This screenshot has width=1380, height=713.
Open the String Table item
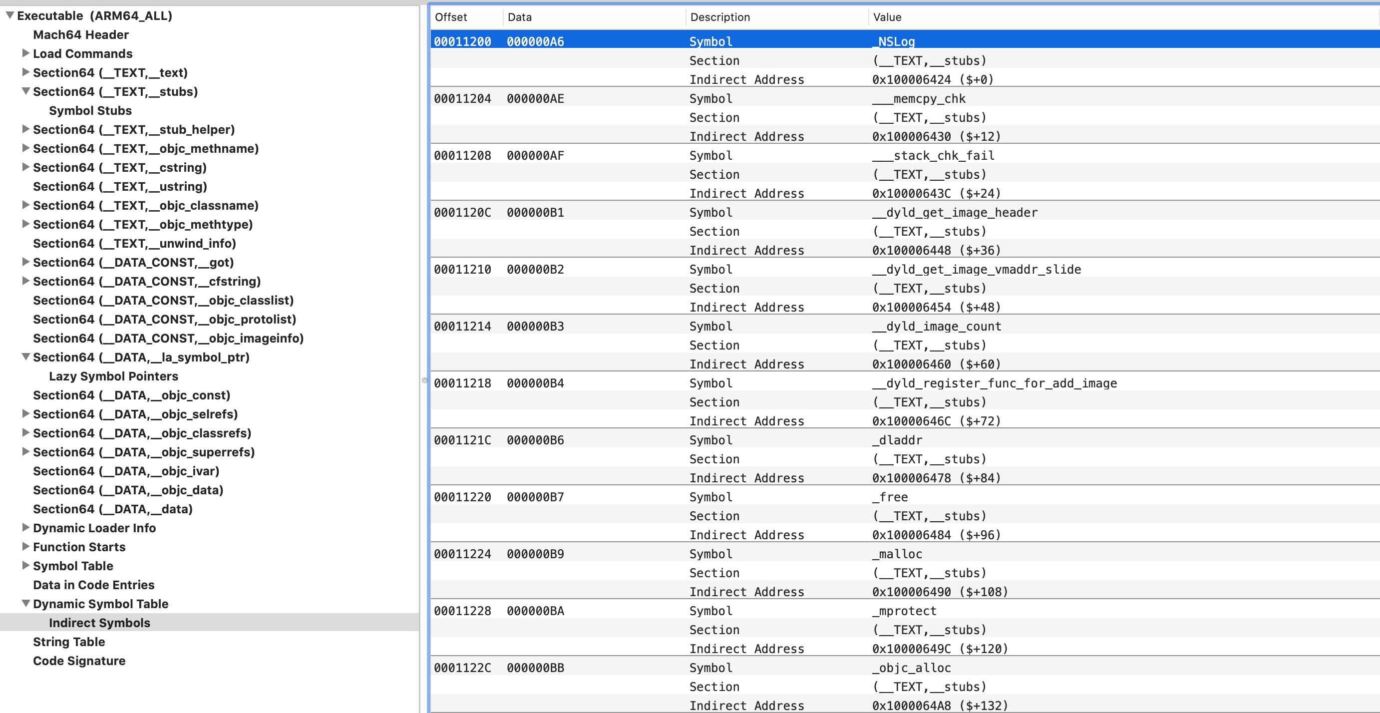[x=68, y=642]
